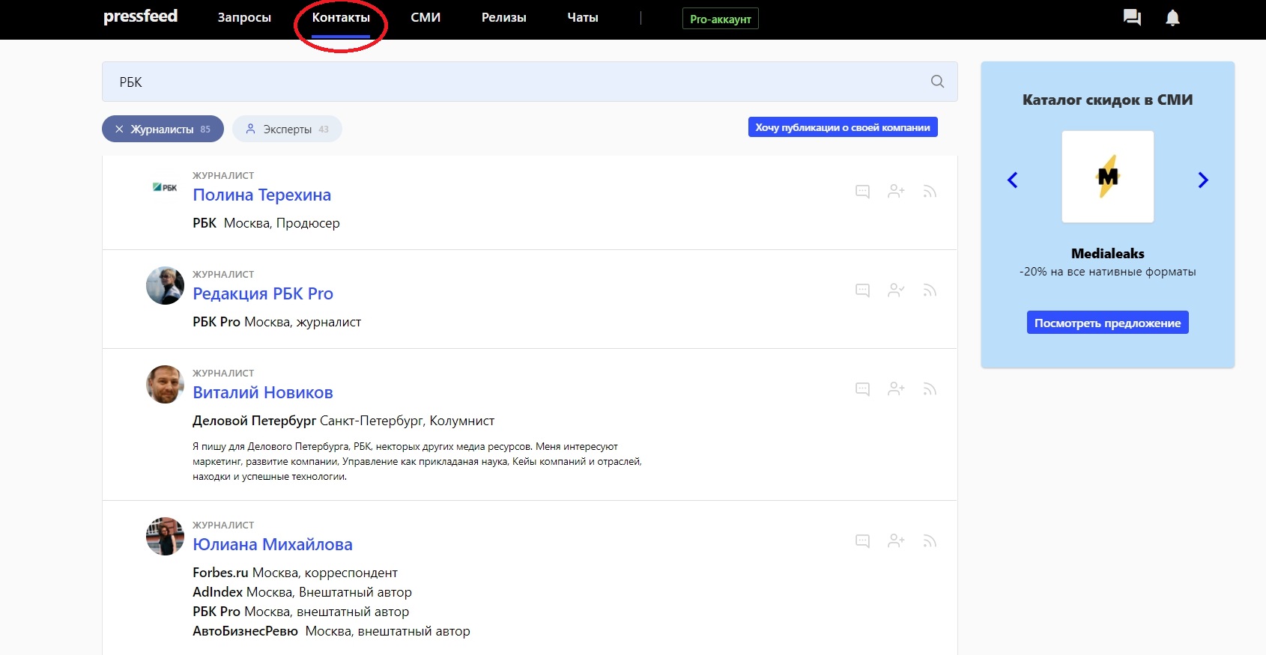Show next discount catalog offer
The width and height of the screenshot is (1266, 655).
(x=1202, y=180)
